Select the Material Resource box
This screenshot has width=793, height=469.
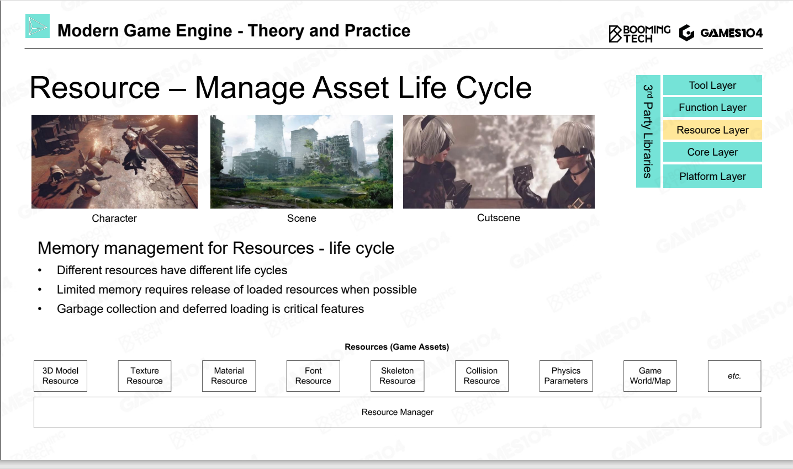point(229,376)
